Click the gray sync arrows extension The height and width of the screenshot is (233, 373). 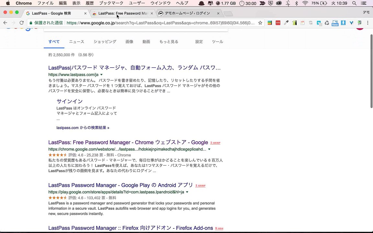point(311,23)
